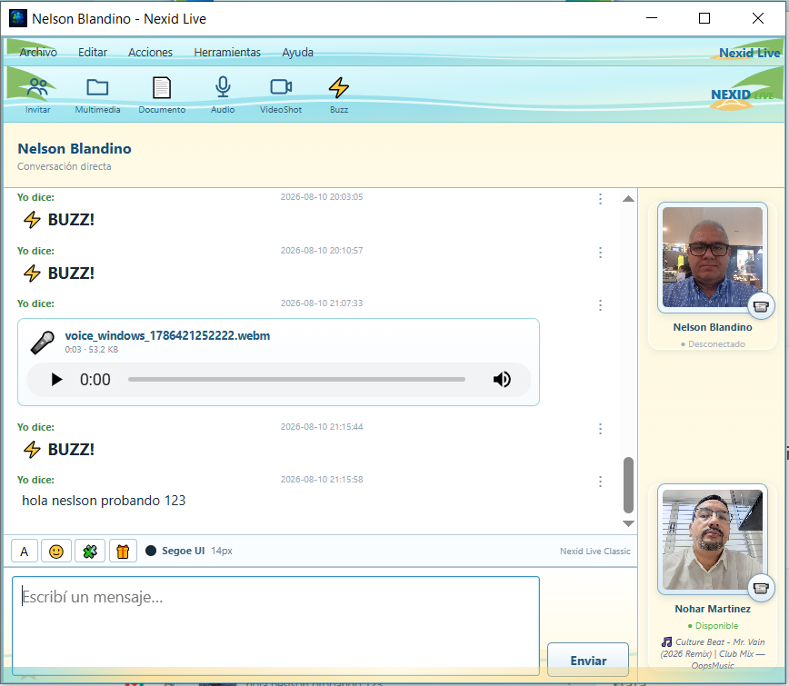789x686 pixels.
Task: Click the BUZZ! message from 20:10:57
Action: pos(59,273)
